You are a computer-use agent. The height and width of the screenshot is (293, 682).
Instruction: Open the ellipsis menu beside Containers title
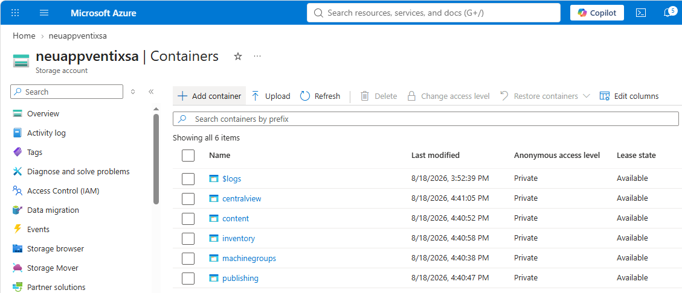pos(257,57)
